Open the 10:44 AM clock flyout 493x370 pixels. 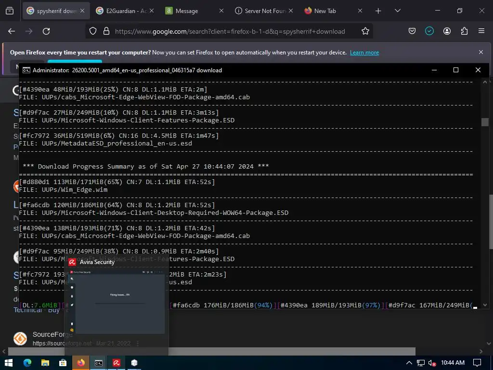pyautogui.click(x=453, y=363)
